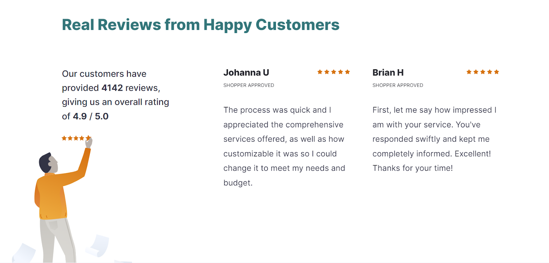
Task: Select the Johanna U reviewer name
Action: click(246, 72)
